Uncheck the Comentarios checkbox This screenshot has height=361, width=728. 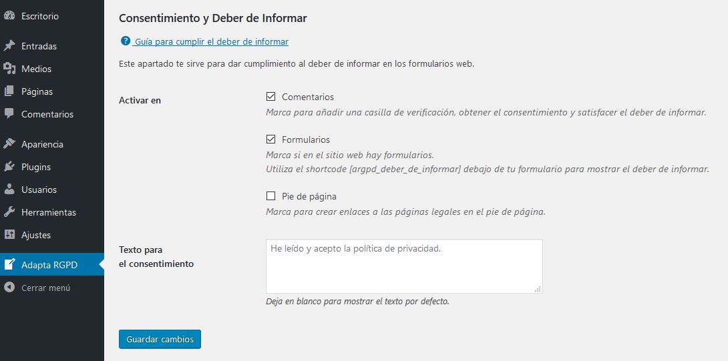tap(270, 97)
